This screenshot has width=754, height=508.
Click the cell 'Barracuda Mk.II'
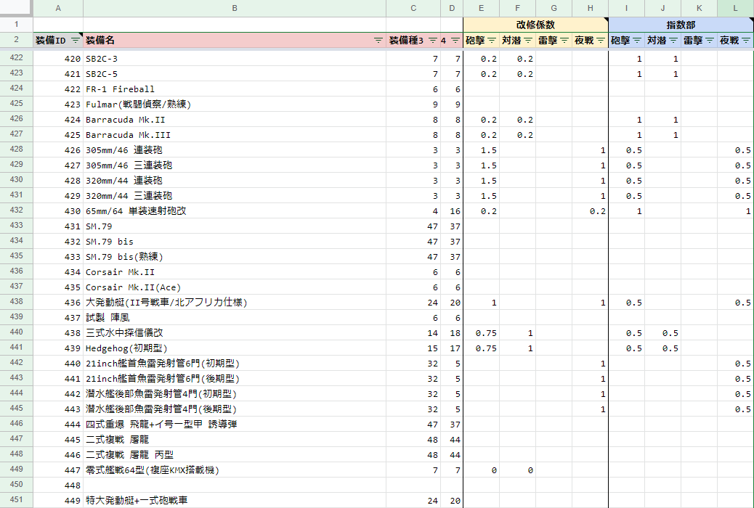(x=235, y=120)
